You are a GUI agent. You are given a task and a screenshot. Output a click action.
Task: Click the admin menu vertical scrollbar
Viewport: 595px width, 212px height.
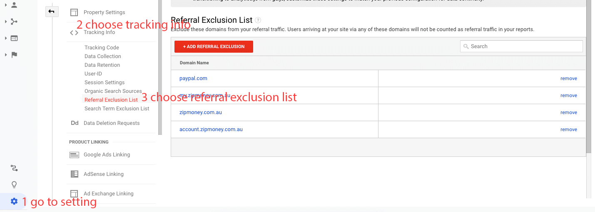tap(160, 66)
